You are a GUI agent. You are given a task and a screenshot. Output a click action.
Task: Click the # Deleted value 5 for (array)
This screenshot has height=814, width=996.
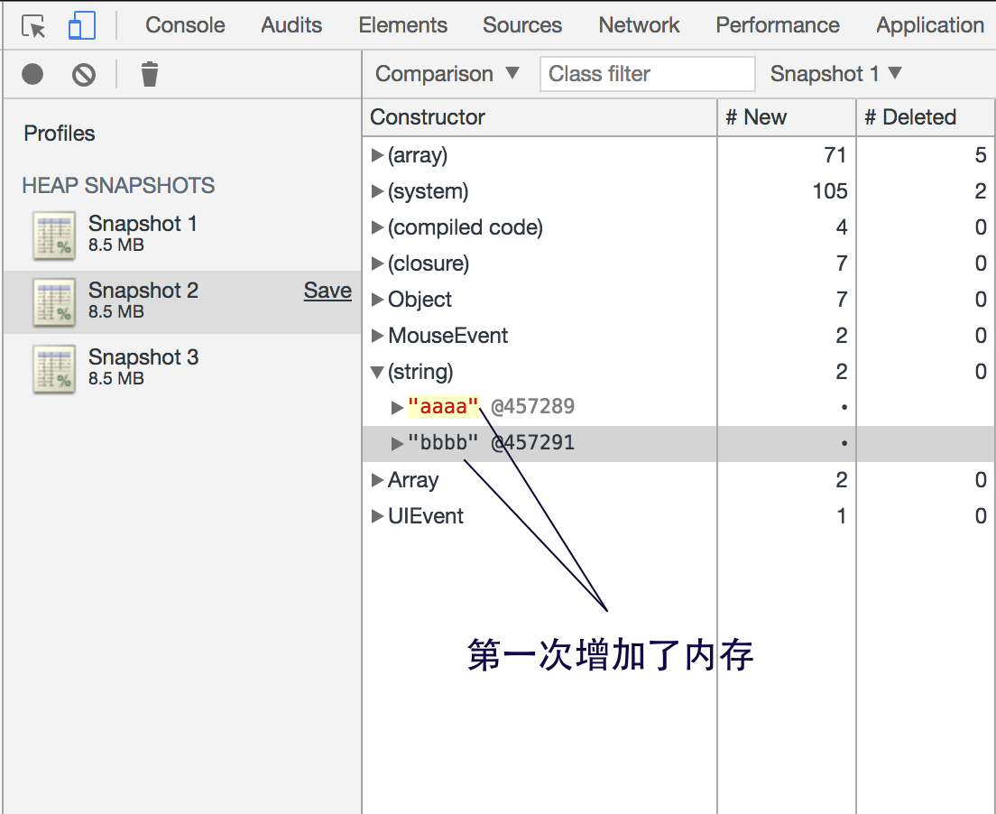click(x=981, y=155)
